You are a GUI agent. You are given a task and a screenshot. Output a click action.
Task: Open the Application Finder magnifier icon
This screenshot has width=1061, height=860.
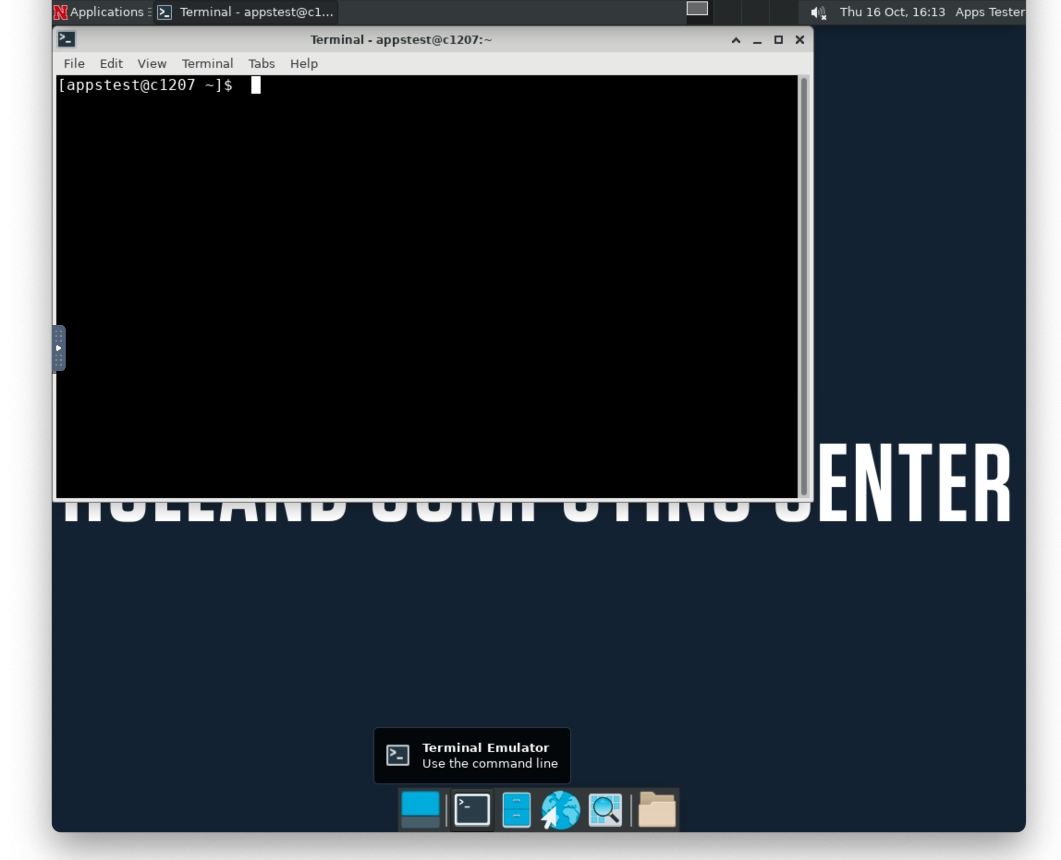pos(605,810)
